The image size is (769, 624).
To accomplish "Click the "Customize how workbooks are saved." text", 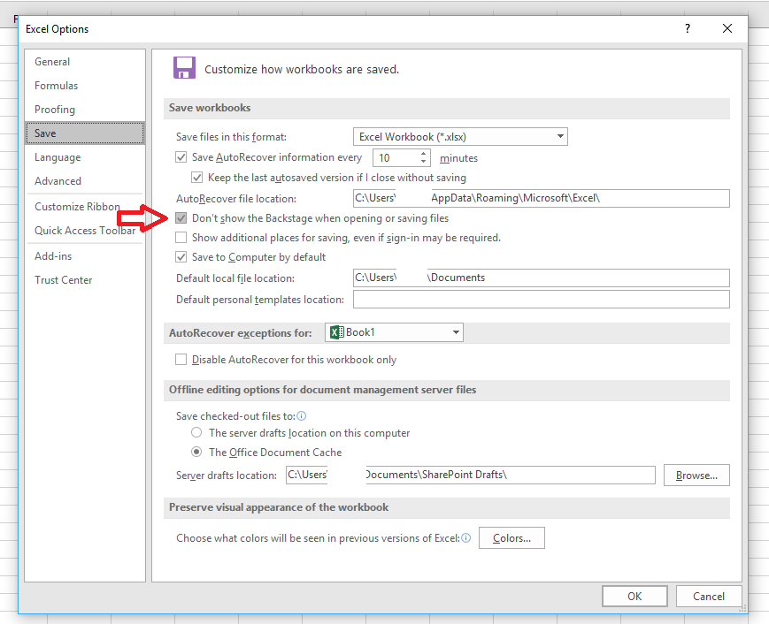I will click(302, 70).
